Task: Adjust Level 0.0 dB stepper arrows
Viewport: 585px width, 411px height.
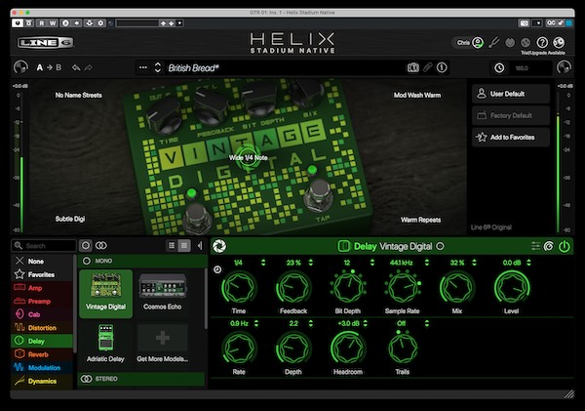Action: click(x=528, y=263)
